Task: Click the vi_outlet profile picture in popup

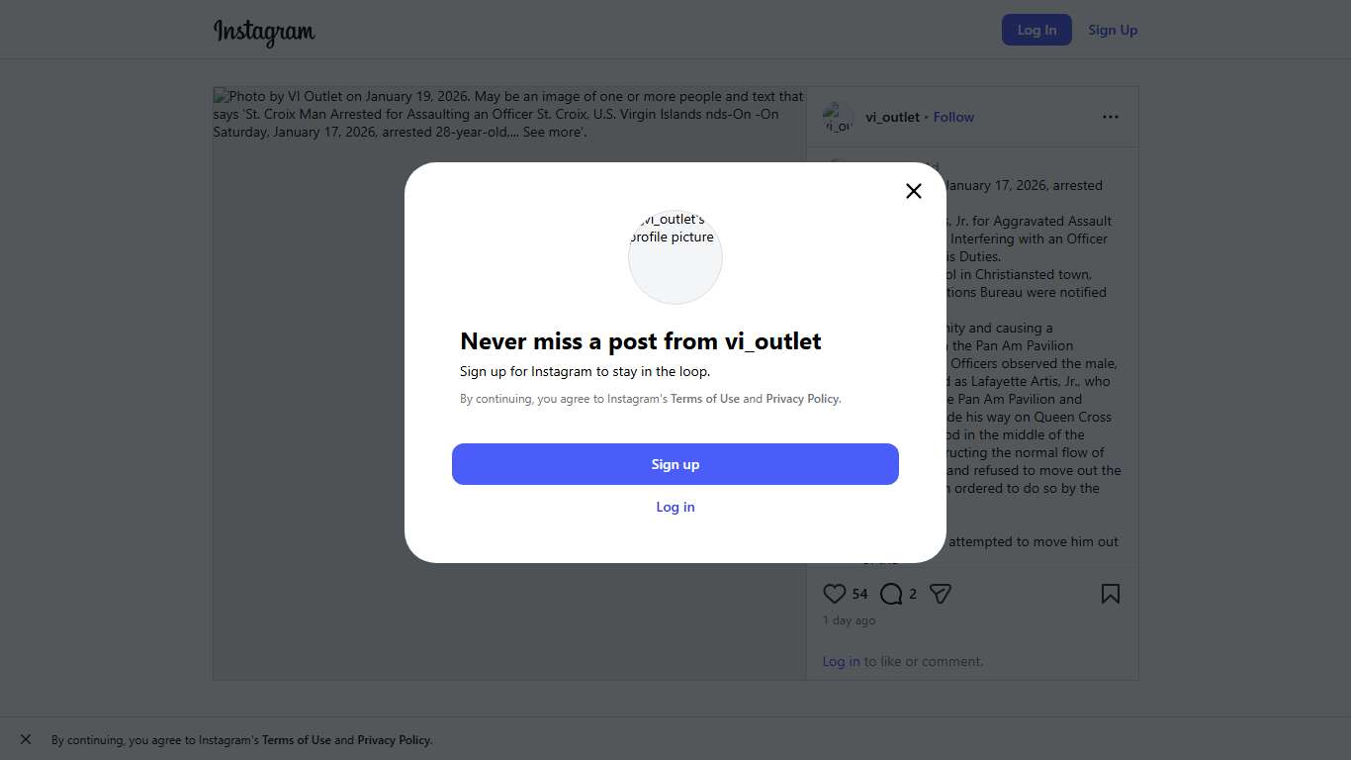Action: (x=675, y=256)
